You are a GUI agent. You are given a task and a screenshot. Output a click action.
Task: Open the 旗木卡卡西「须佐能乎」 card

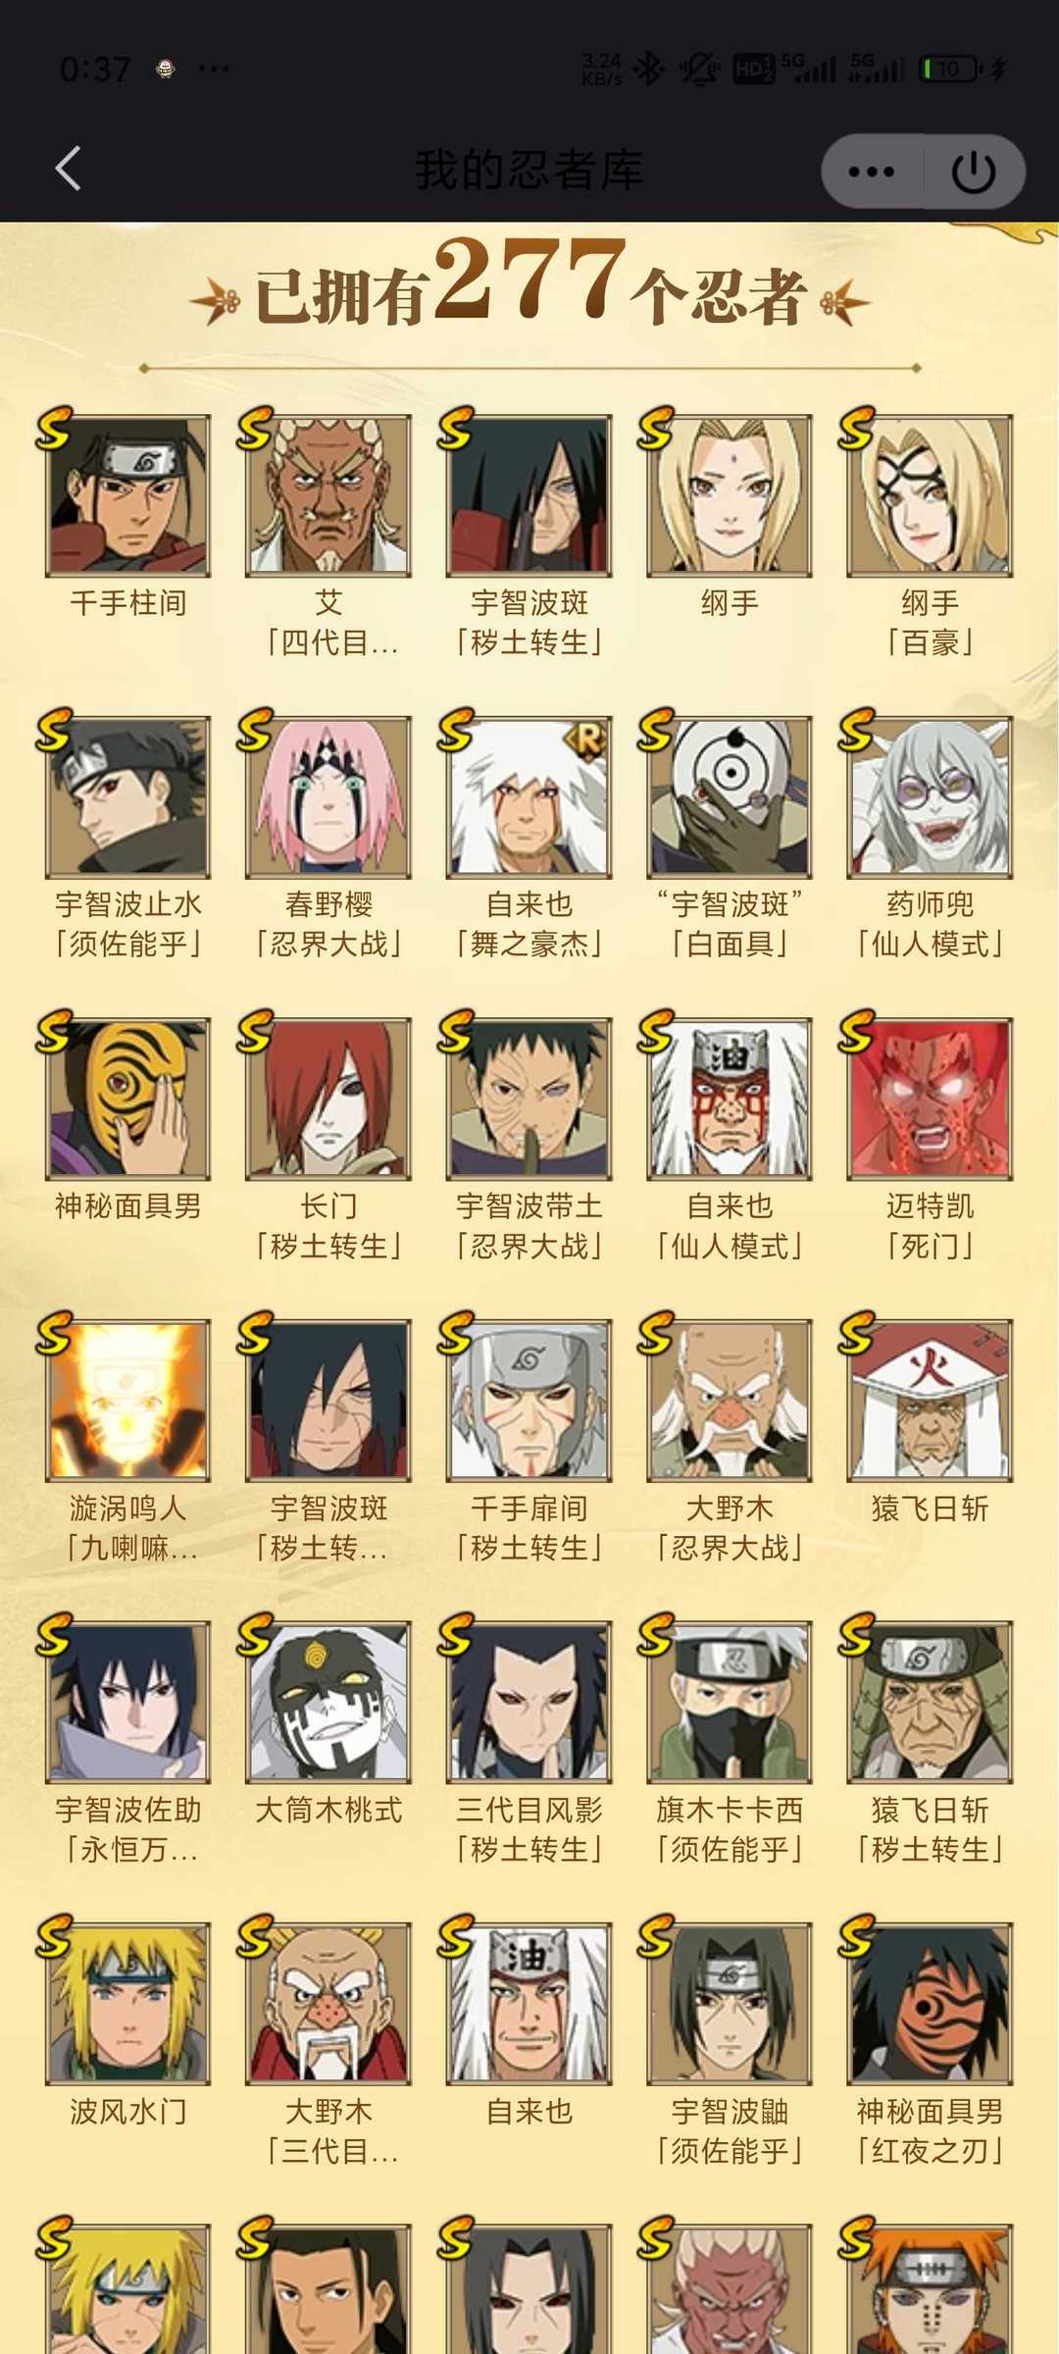[730, 1702]
